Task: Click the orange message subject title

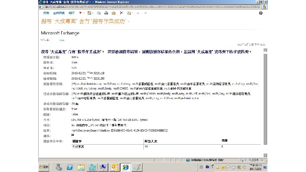Action: point(85,21)
